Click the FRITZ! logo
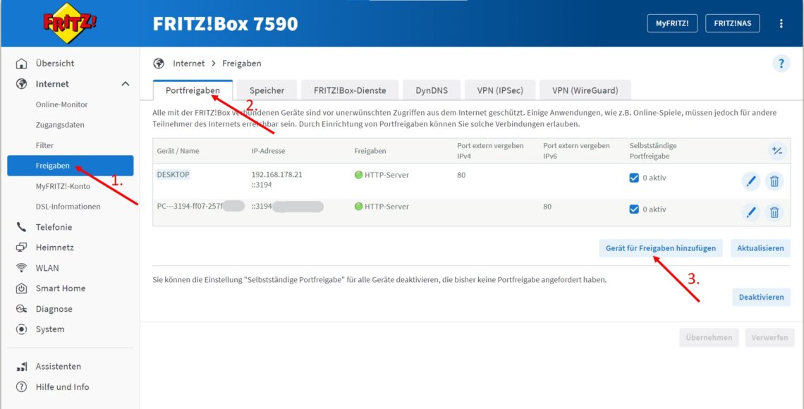 coord(70,23)
